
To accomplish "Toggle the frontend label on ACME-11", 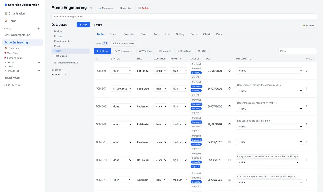I will click(196, 154).
